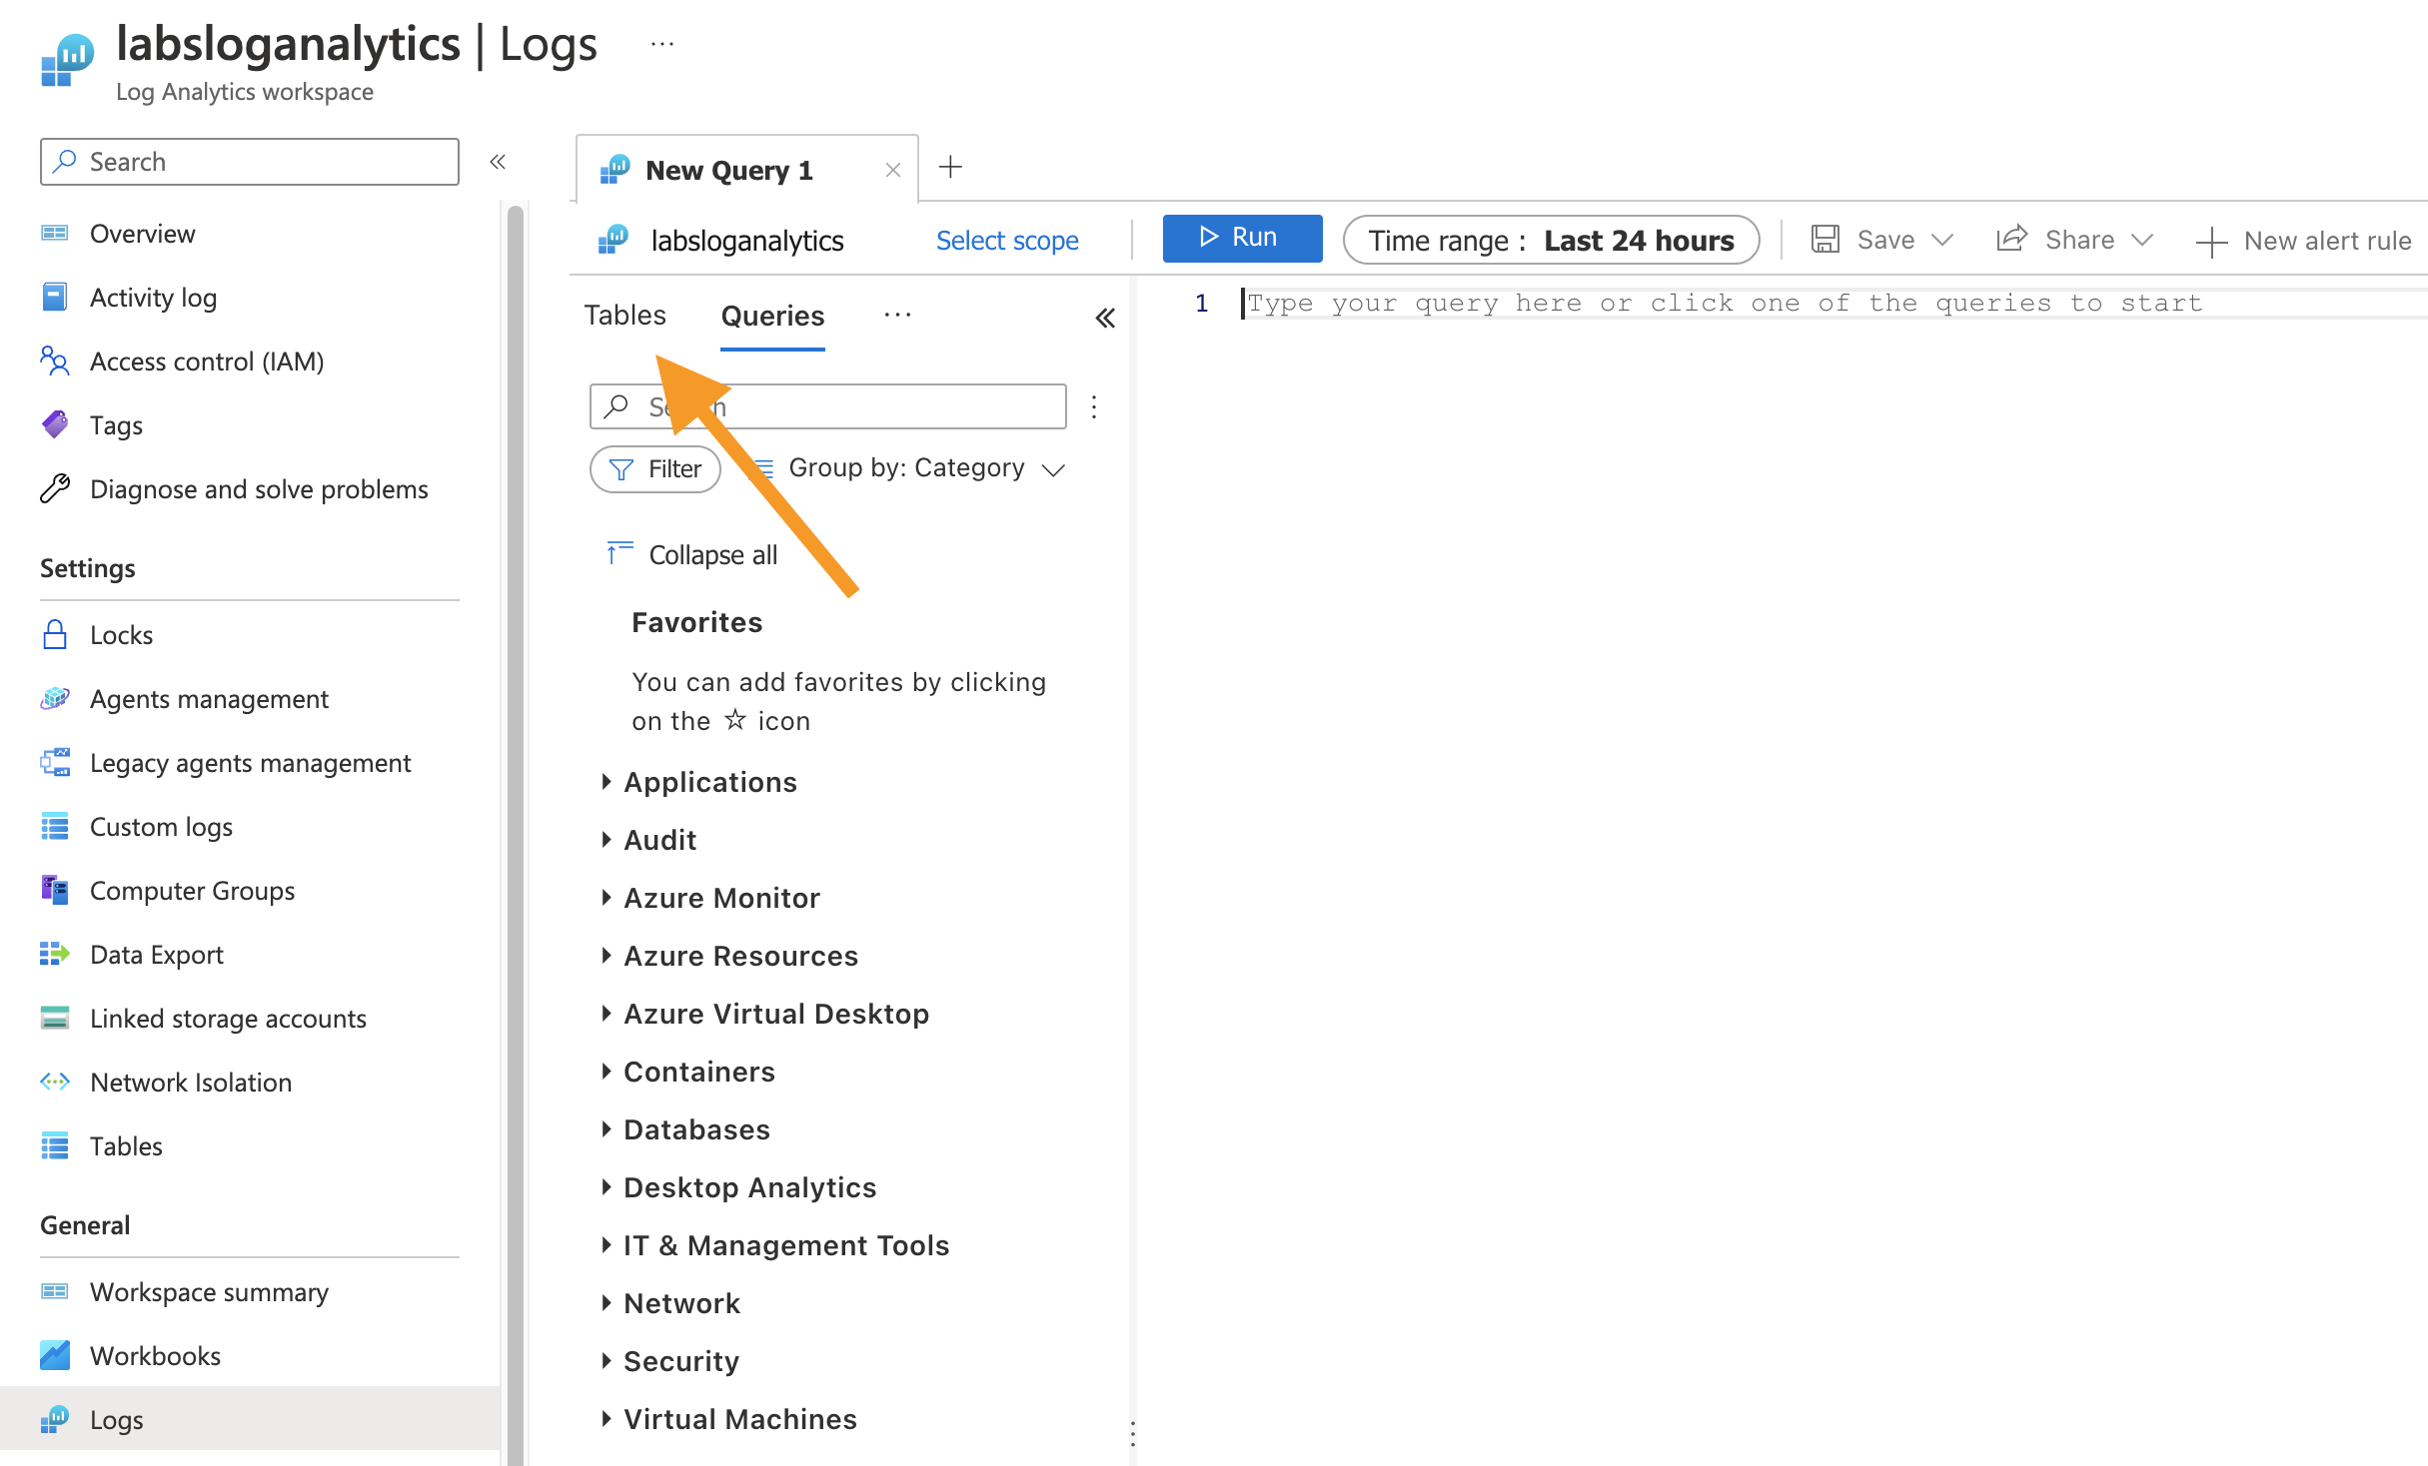This screenshot has width=2428, height=1466.
Task: Click the Logs icon in sidebar
Action: coord(54,1420)
